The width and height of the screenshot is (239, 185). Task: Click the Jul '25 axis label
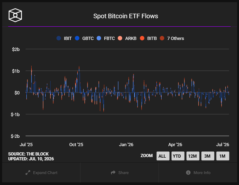point(26,144)
